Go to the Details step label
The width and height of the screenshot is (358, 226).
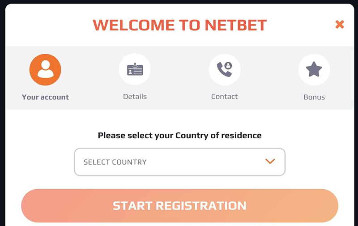[135, 97]
